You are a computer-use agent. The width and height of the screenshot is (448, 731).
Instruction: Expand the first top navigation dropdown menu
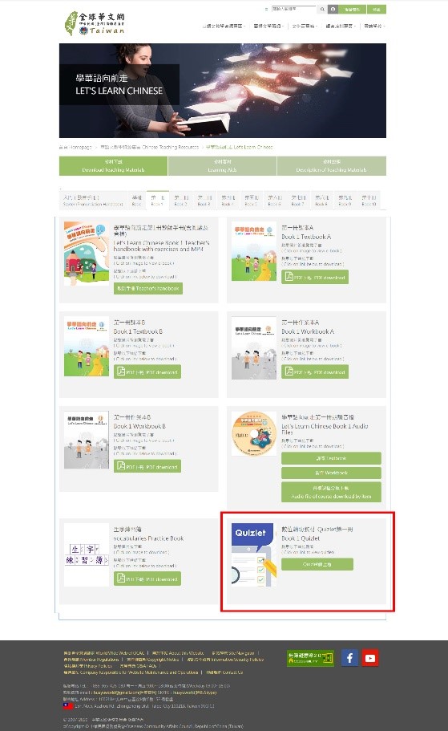(223, 26)
